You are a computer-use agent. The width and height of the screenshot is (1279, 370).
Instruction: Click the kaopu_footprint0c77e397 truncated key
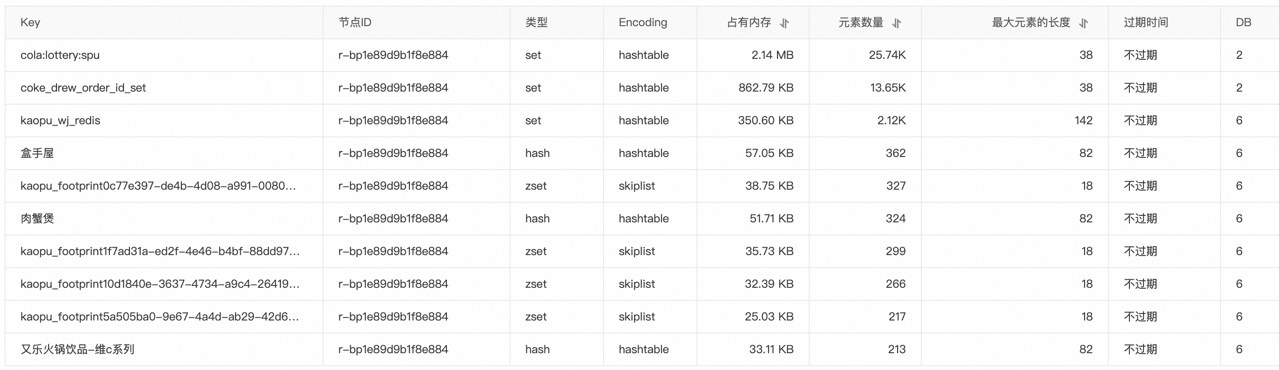click(x=158, y=186)
